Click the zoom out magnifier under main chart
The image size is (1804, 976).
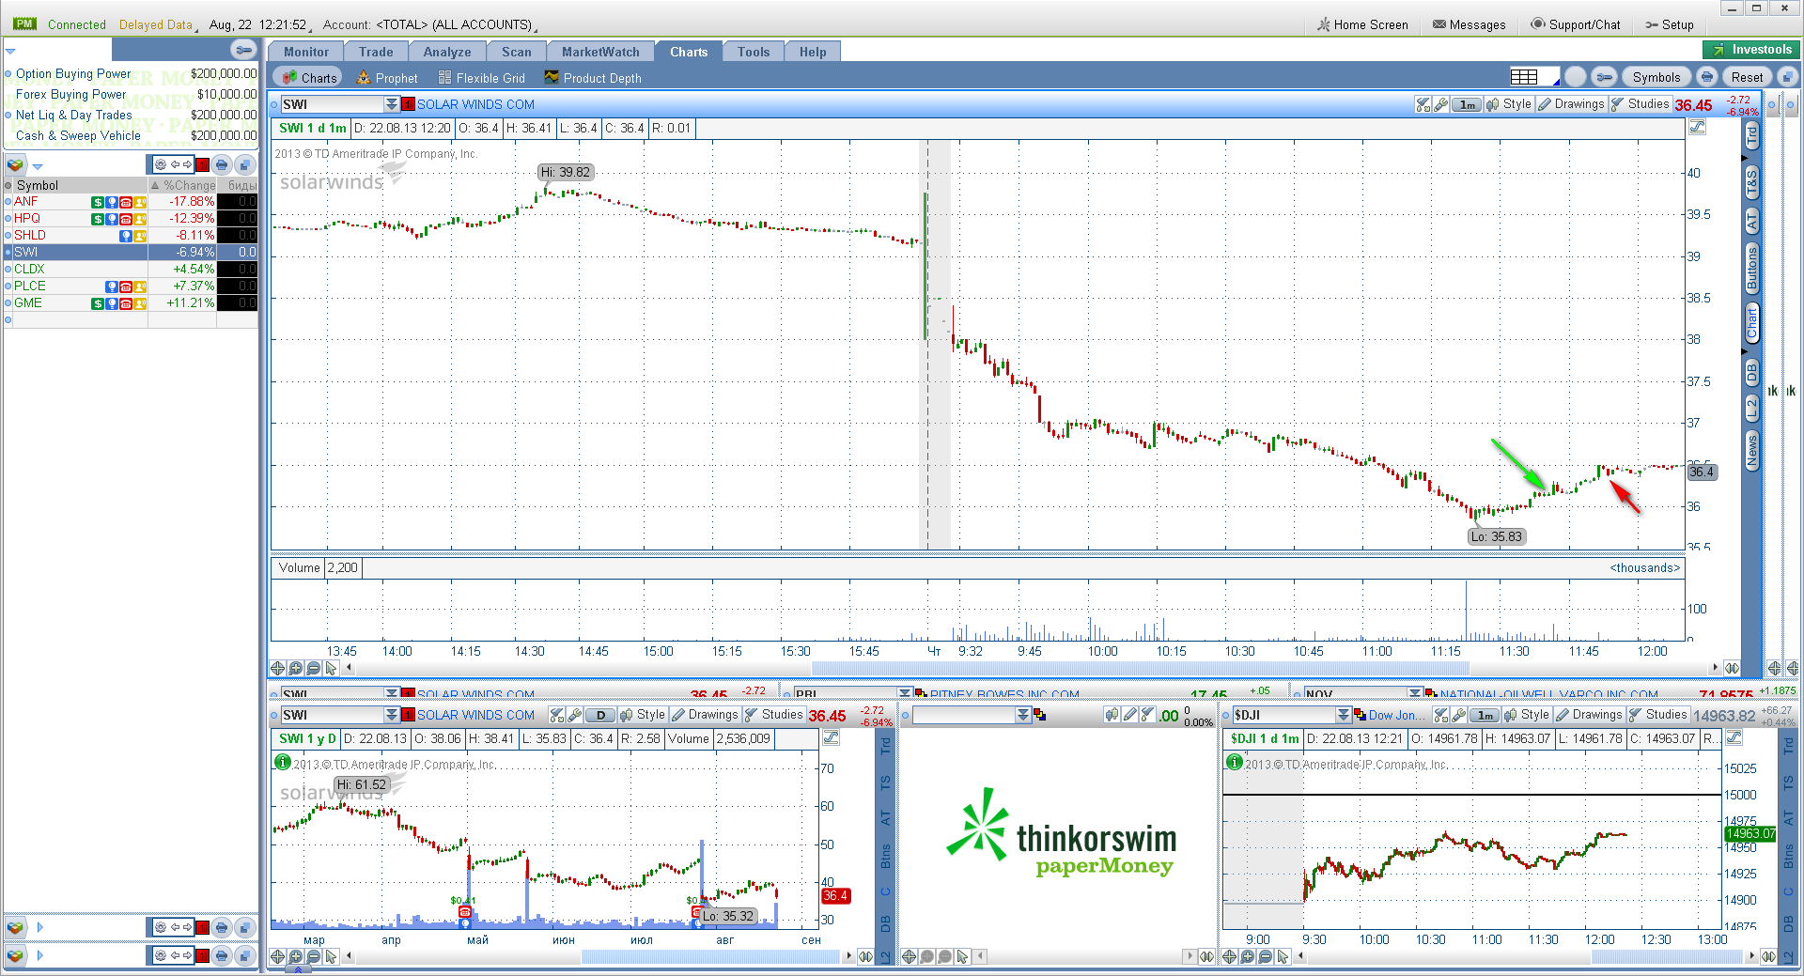tap(314, 668)
